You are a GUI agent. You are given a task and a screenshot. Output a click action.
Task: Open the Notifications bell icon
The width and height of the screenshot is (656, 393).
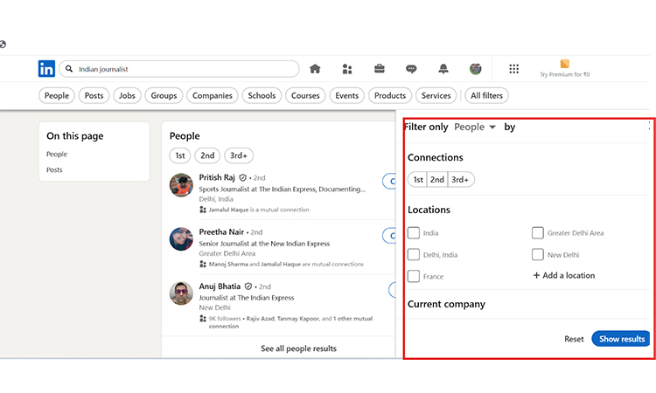click(x=443, y=69)
